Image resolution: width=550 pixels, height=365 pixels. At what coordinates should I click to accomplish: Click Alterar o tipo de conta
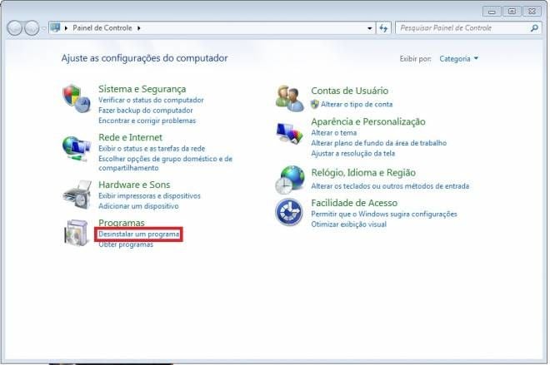[357, 104]
